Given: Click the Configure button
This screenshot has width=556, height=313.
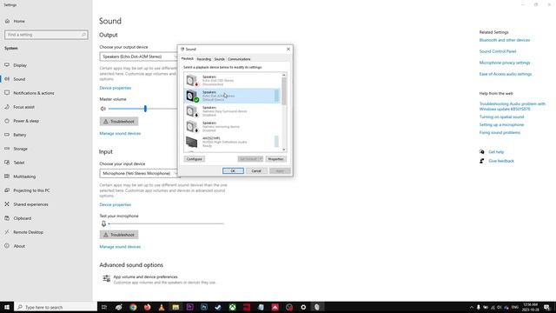Looking at the screenshot, I should pos(195,159).
